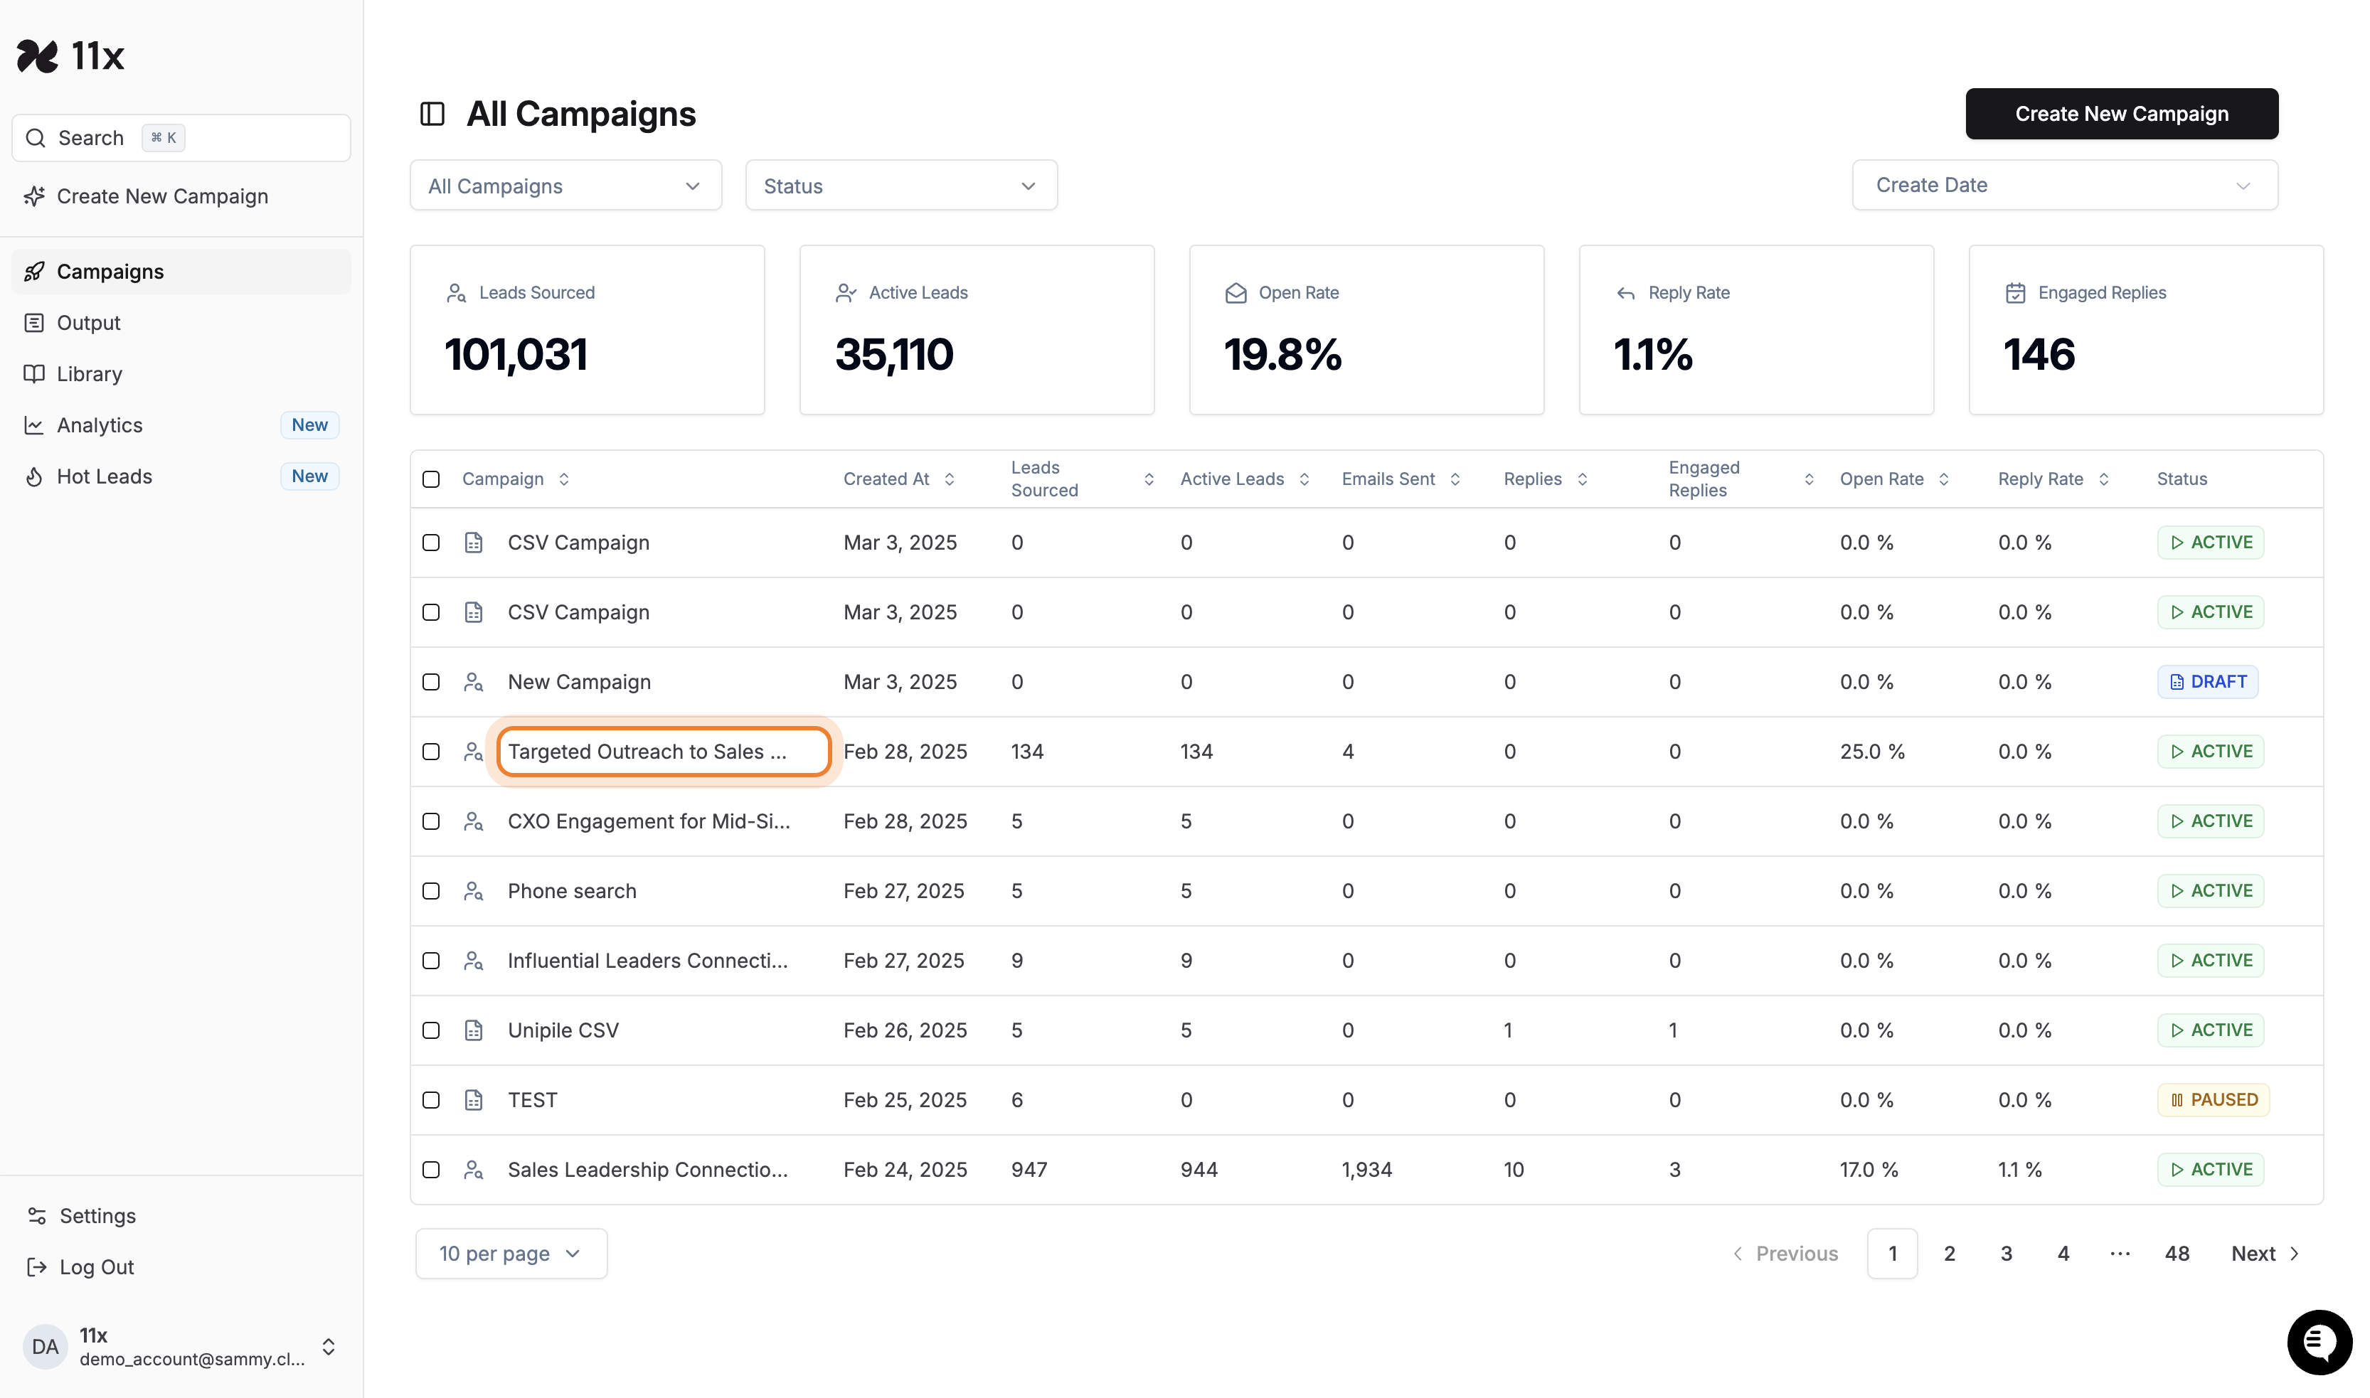
Task: Sort by Open Rate column arrows
Action: (x=1943, y=479)
